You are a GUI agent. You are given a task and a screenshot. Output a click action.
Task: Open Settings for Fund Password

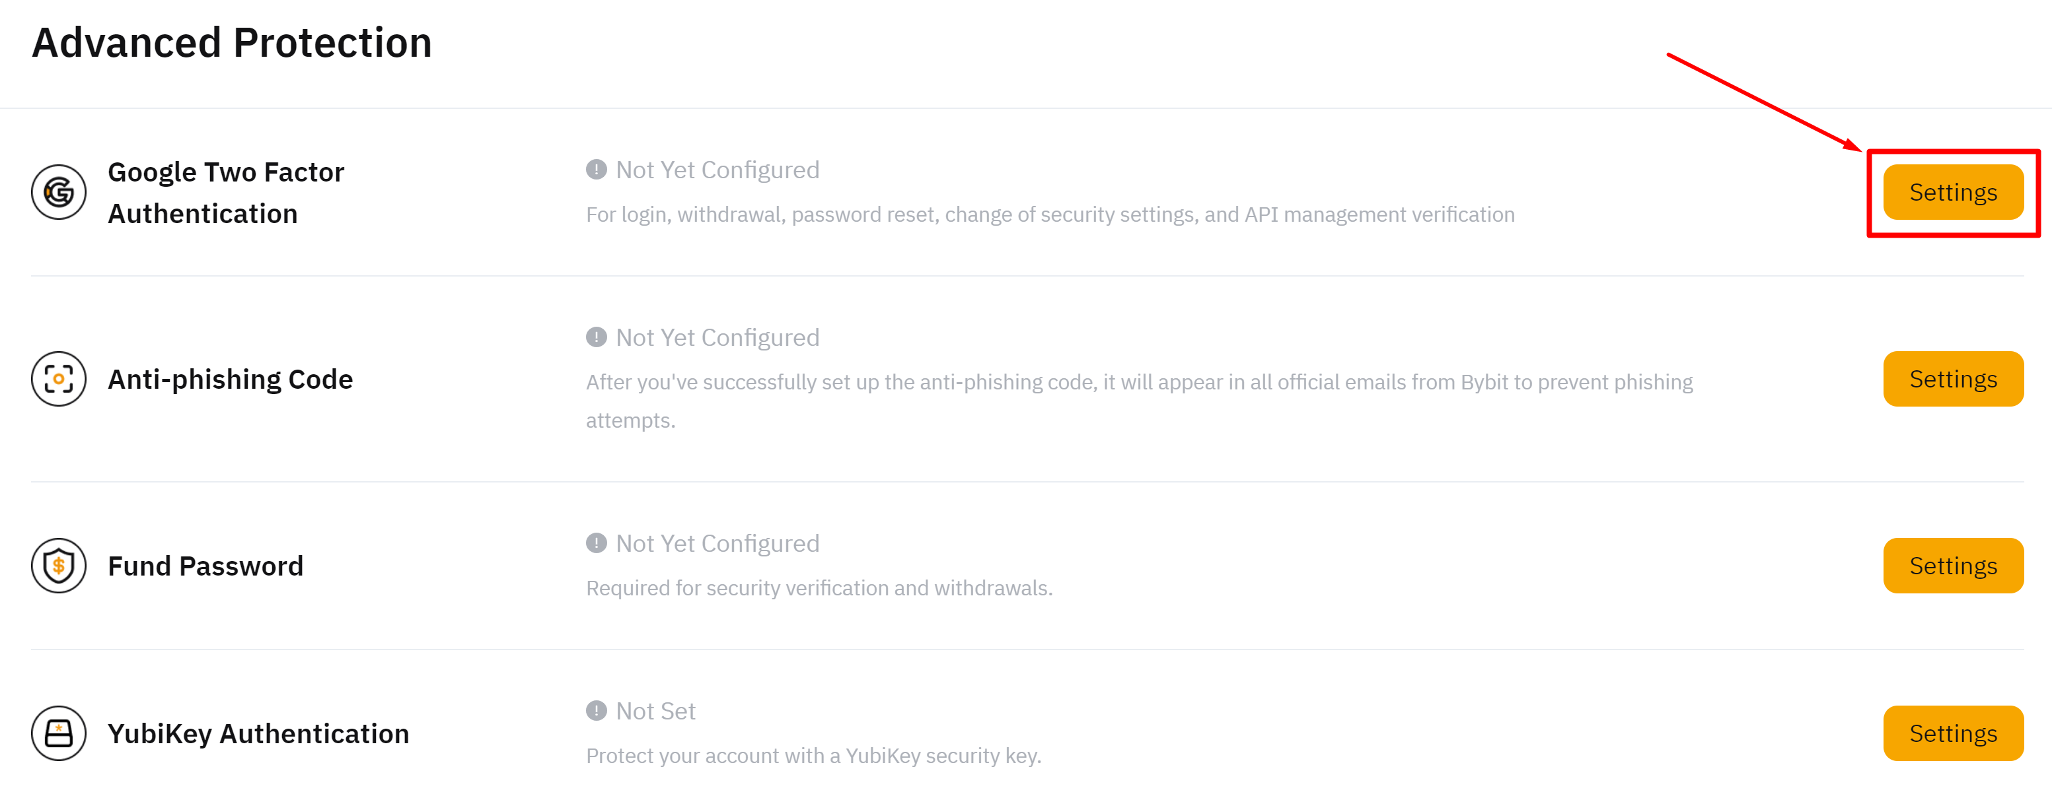click(x=1952, y=566)
